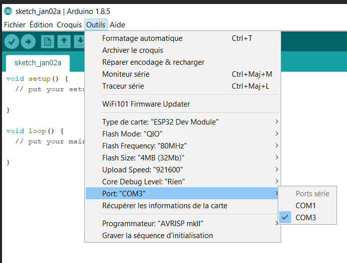
Task: Choose COM1 from serial ports list
Action: [x=306, y=206]
